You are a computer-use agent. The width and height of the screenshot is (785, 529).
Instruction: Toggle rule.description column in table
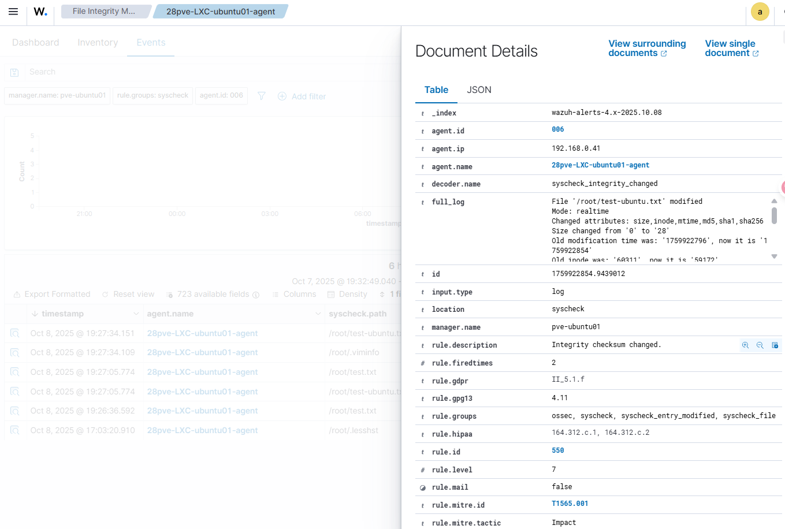[x=775, y=345]
